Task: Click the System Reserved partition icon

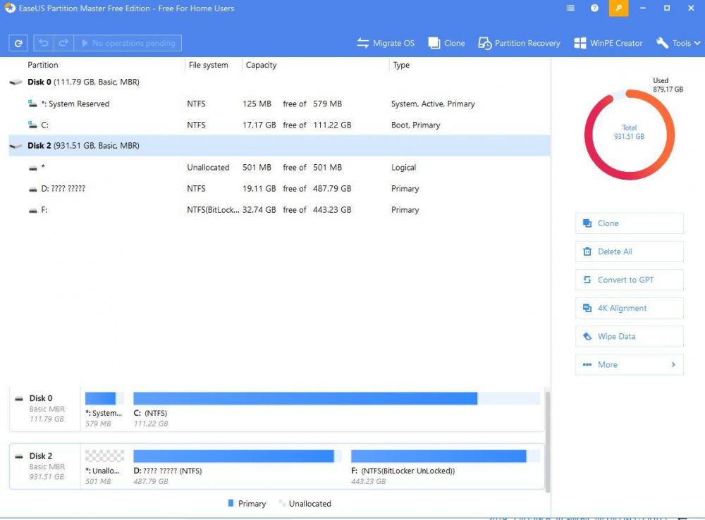Action: [32, 104]
